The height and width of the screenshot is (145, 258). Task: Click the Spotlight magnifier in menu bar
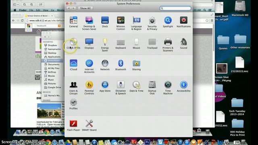(204, 10)
